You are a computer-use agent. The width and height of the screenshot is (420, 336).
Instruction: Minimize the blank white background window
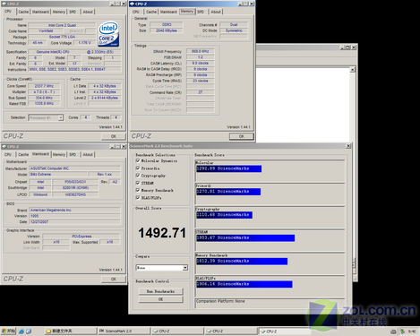click(342, 47)
